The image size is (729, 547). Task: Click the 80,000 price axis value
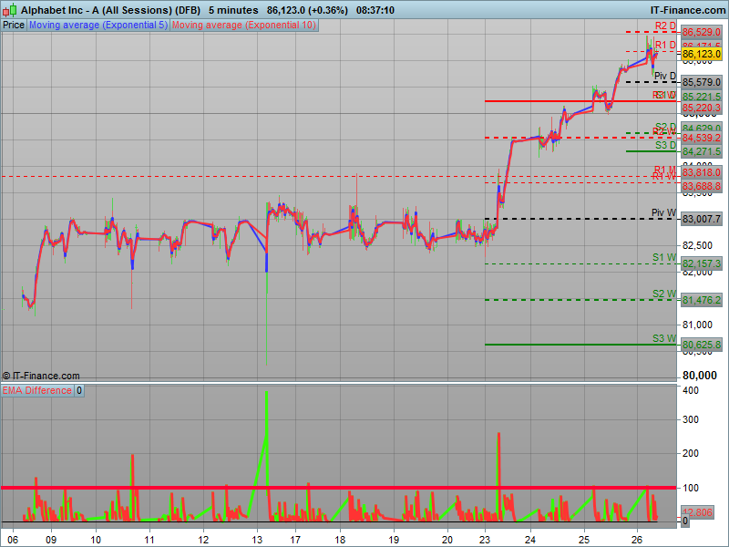699,376
